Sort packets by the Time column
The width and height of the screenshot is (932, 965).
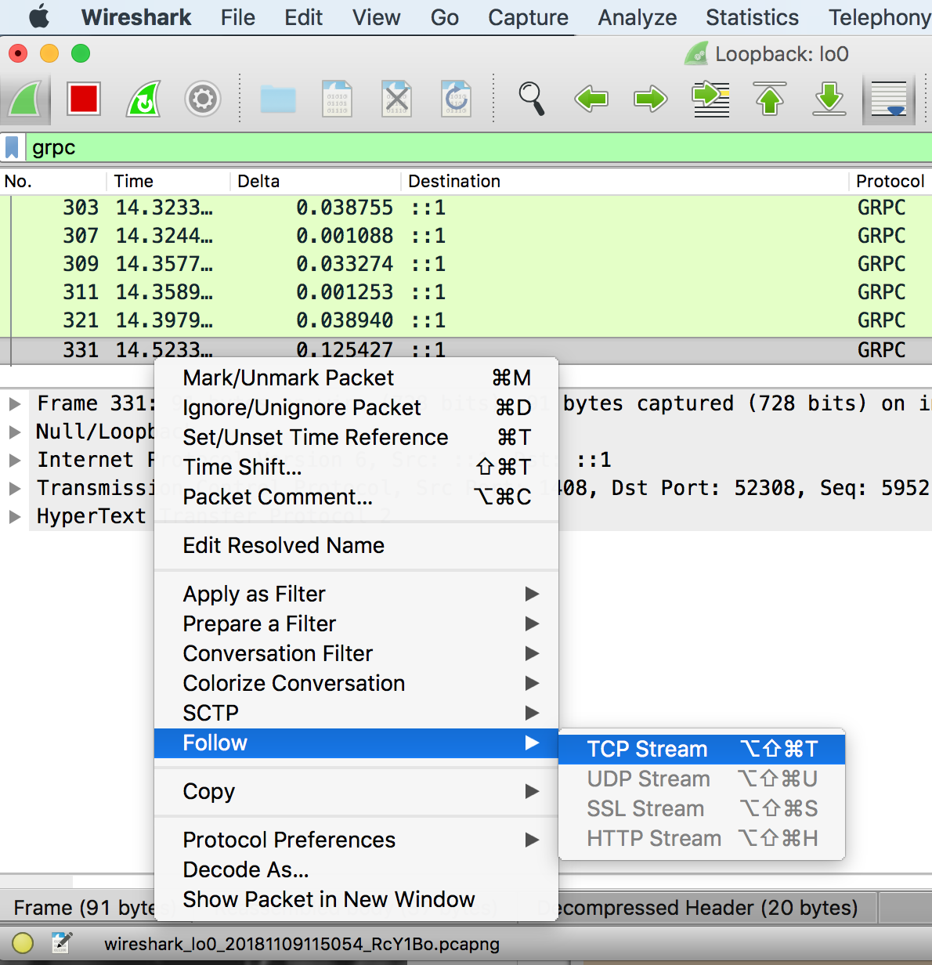click(x=169, y=182)
